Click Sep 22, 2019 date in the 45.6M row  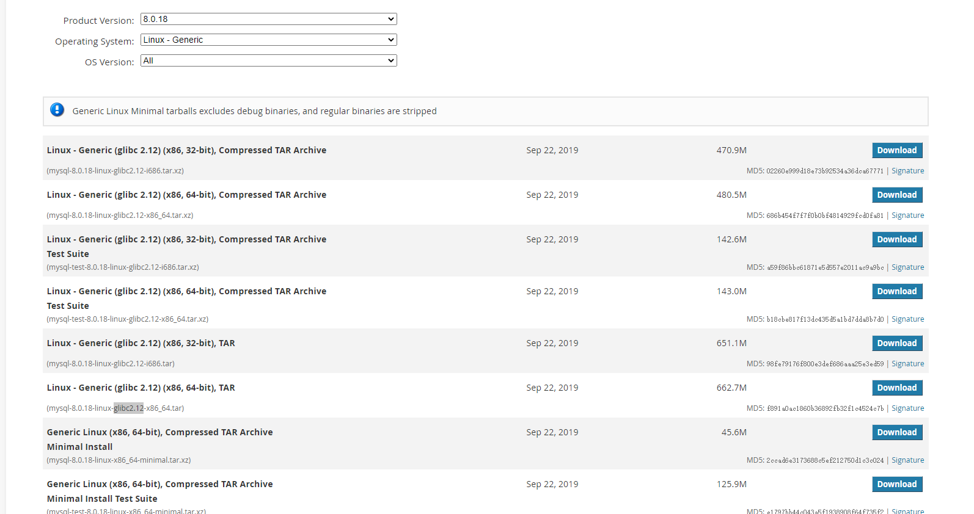tap(552, 432)
